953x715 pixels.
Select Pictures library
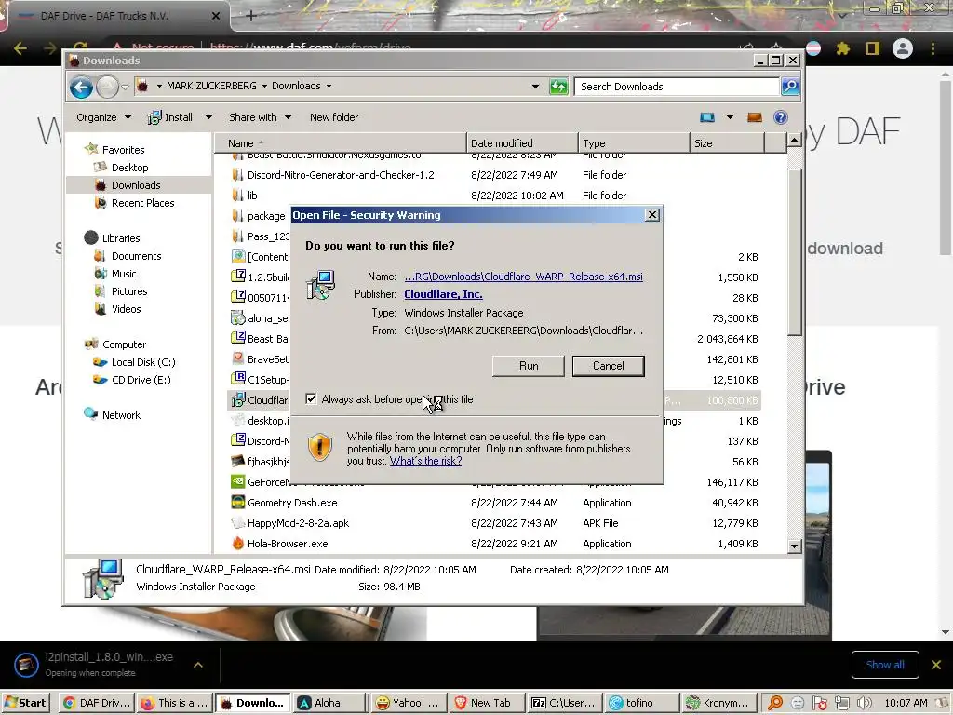(x=128, y=291)
